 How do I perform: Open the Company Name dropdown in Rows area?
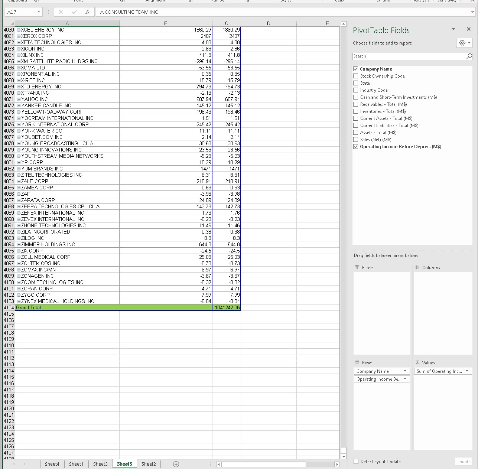[x=405, y=371]
